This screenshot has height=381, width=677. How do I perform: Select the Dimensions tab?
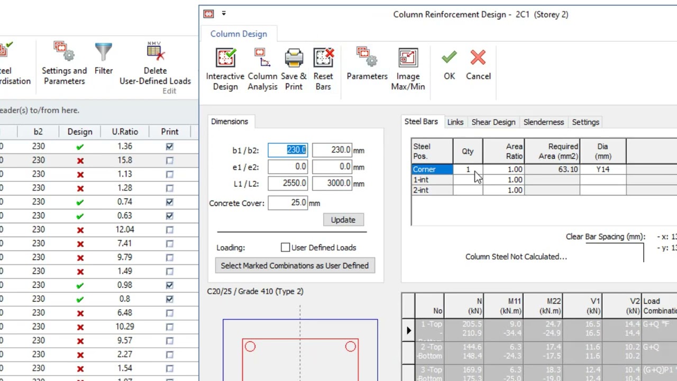[x=230, y=122]
